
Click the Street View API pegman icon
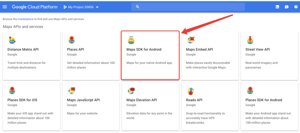tap(250, 40)
